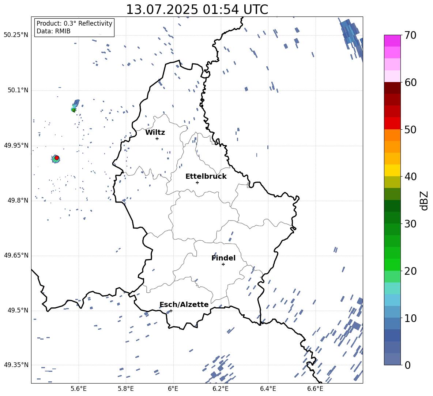The height and width of the screenshot is (396, 433).
Task: Click the Esch/Alzette station cross marker
Action: pos(171,311)
